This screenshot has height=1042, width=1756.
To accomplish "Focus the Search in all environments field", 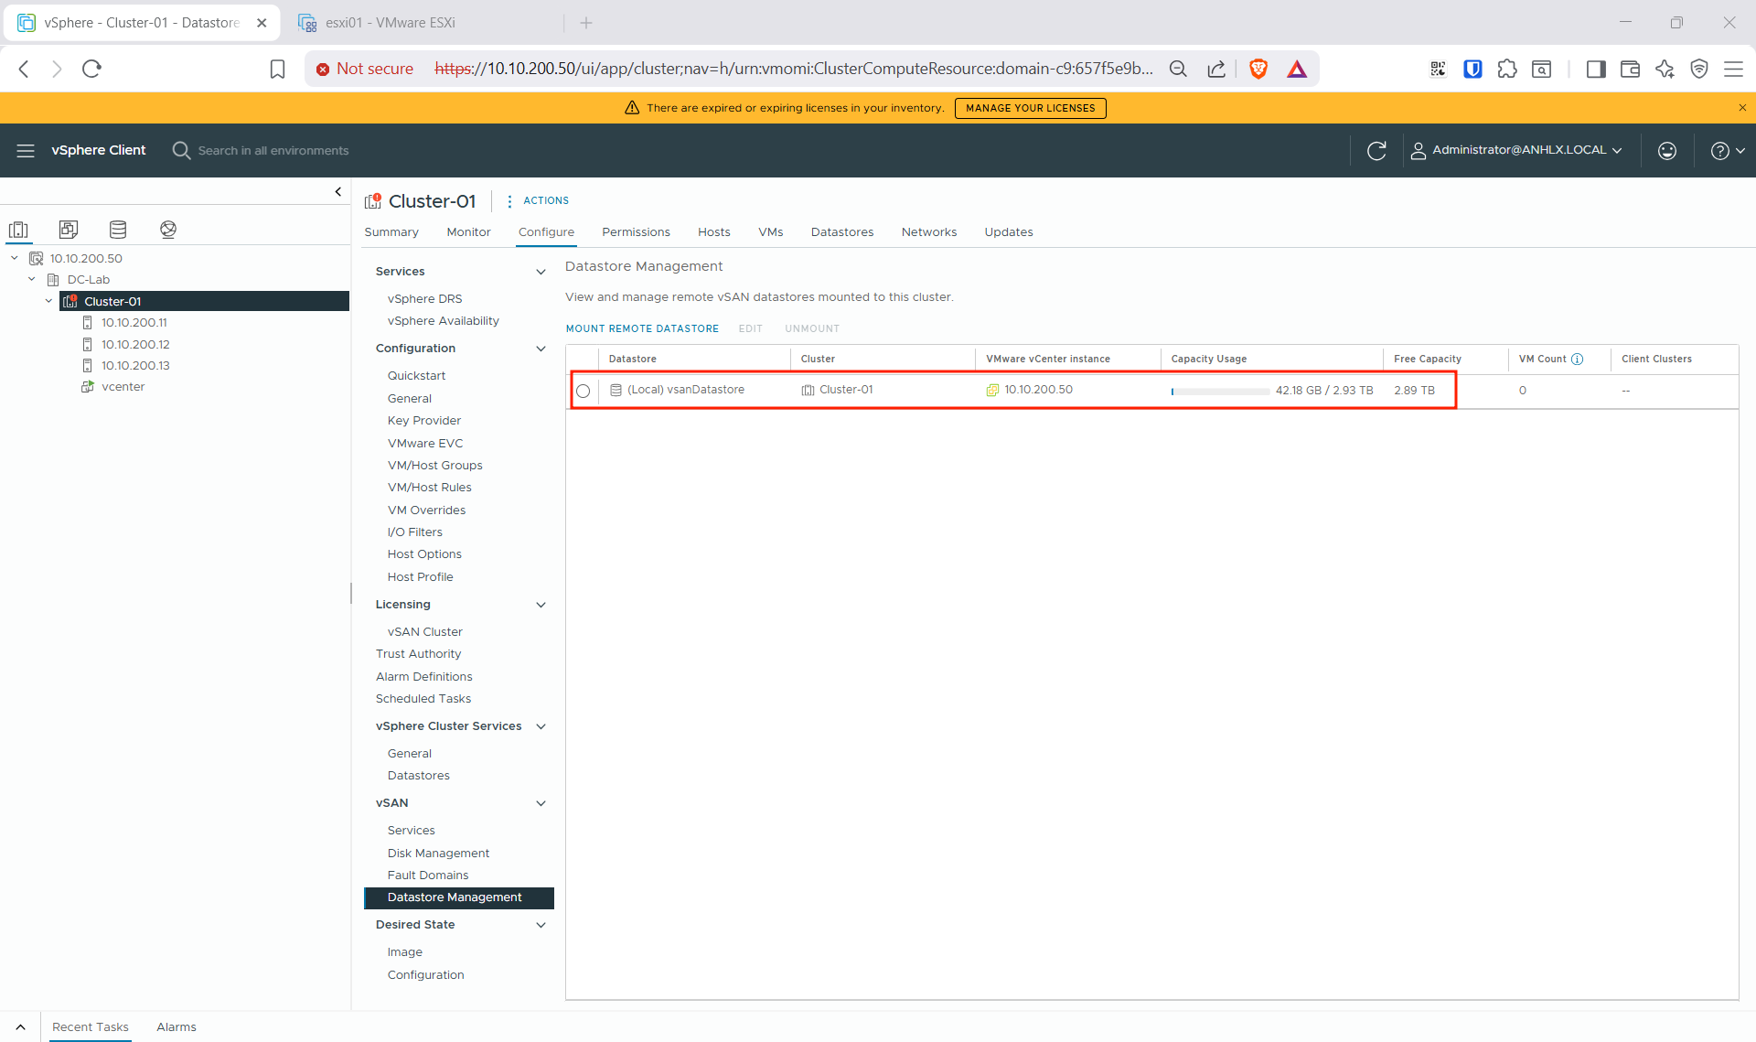I will click(x=273, y=150).
